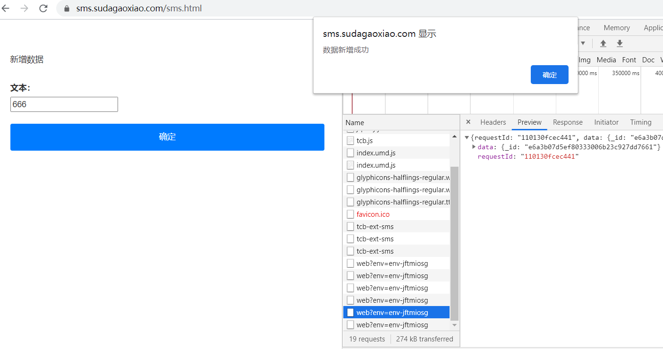The width and height of the screenshot is (663, 349).
Task: Select the Preview tab
Action: (529, 122)
